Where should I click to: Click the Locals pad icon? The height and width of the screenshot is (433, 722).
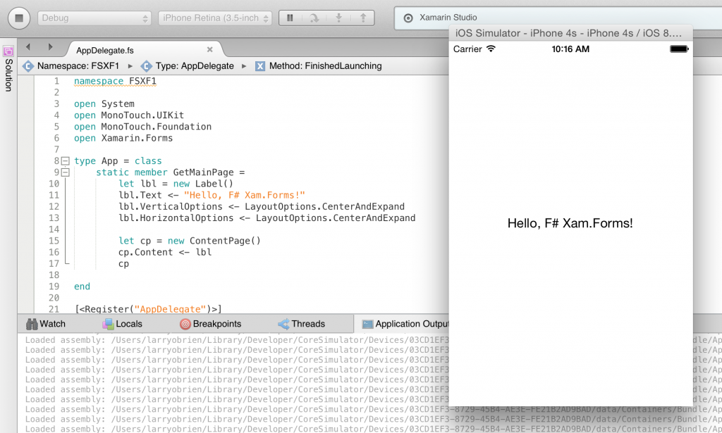108,324
